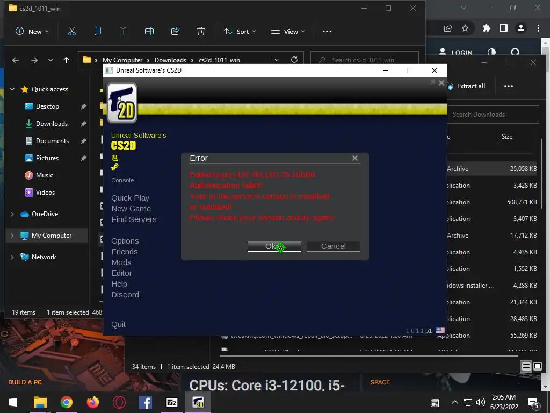The image size is (550, 413).
Task: Open the CS2D map Editor
Action: tap(121, 273)
